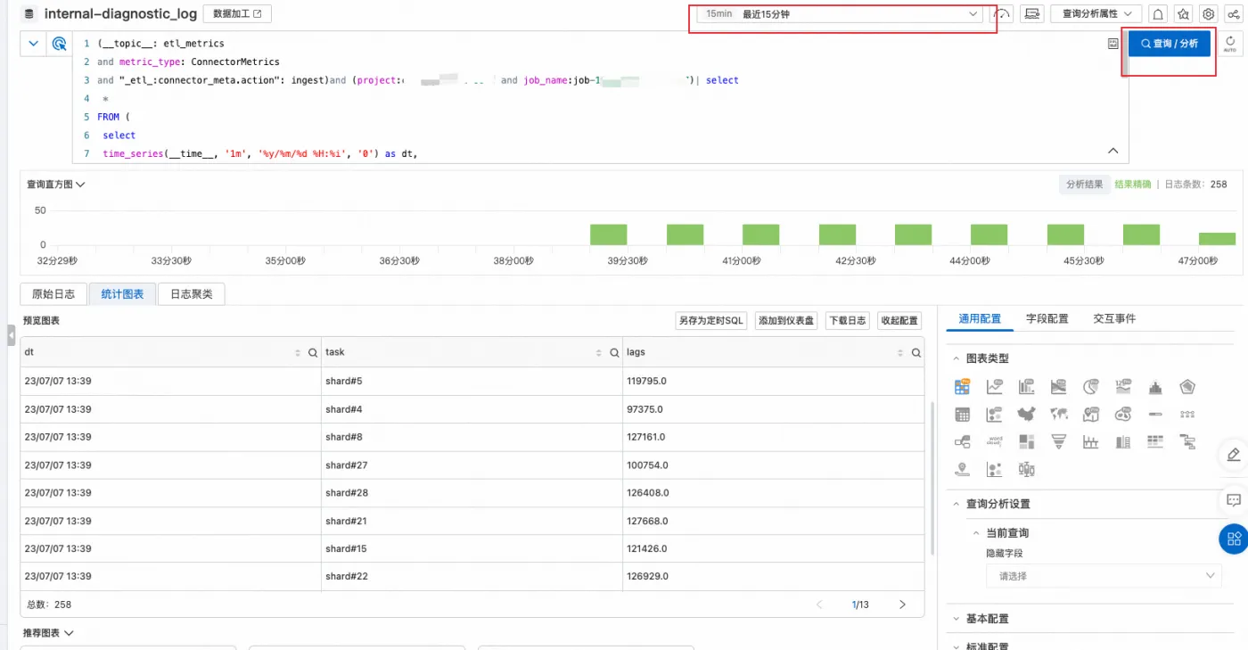This screenshot has width=1248, height=650.
Task: Switch to the 原始日志 tab
Action: click(x=53, y=294)
